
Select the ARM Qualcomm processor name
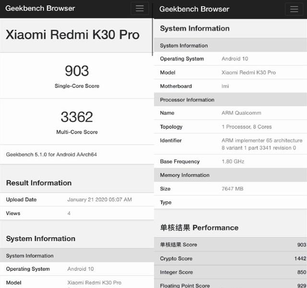point(241,113)
